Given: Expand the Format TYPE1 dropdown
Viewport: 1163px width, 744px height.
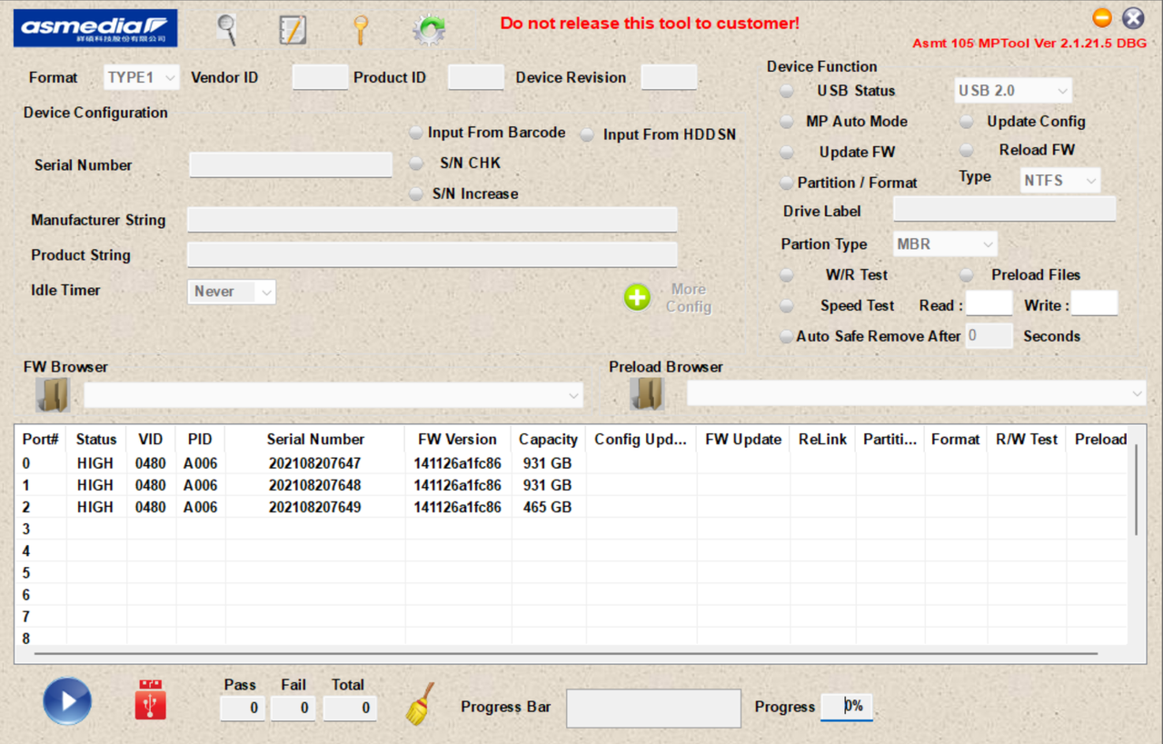Looking at the screenshot, I should point(142,77).
